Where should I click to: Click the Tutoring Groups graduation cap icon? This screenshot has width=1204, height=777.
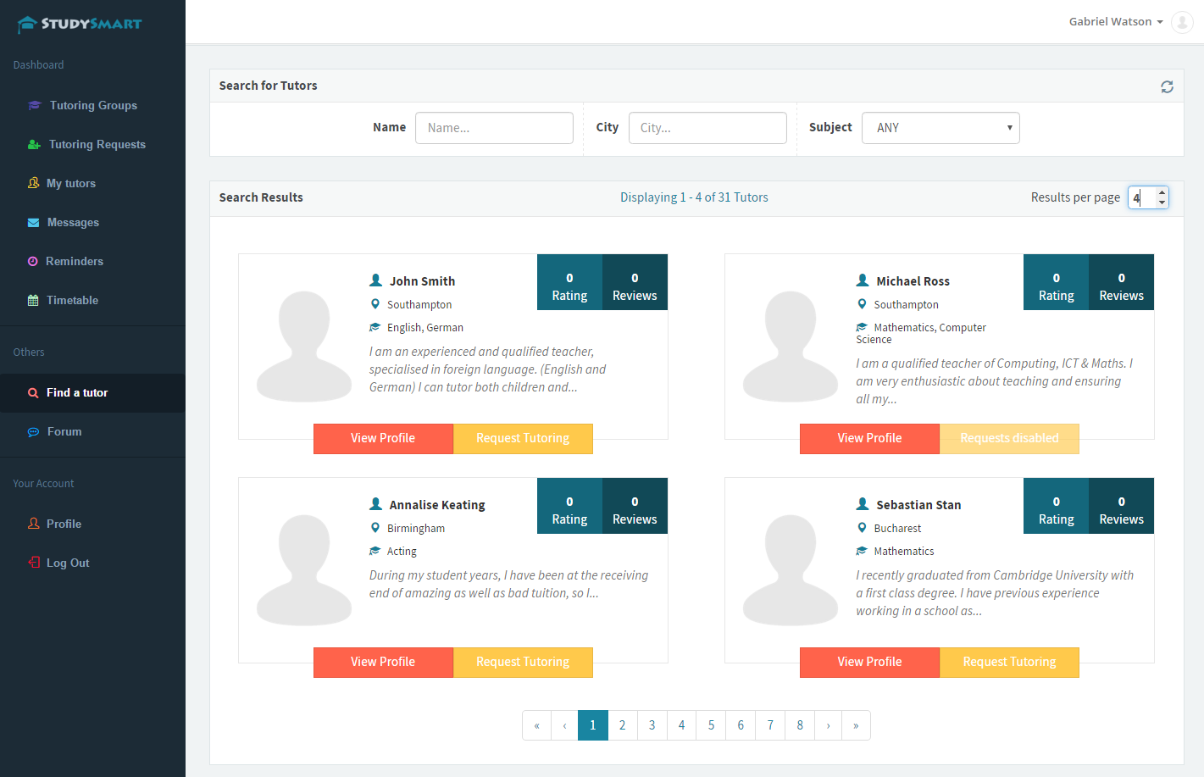34,104
